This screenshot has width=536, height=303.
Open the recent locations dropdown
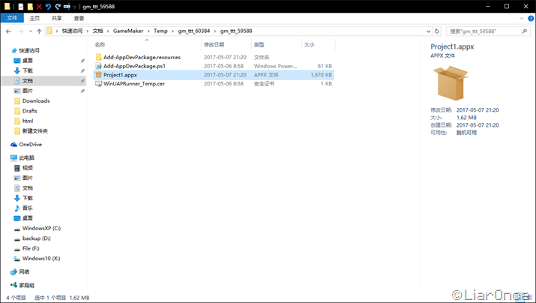pos(31,31)
